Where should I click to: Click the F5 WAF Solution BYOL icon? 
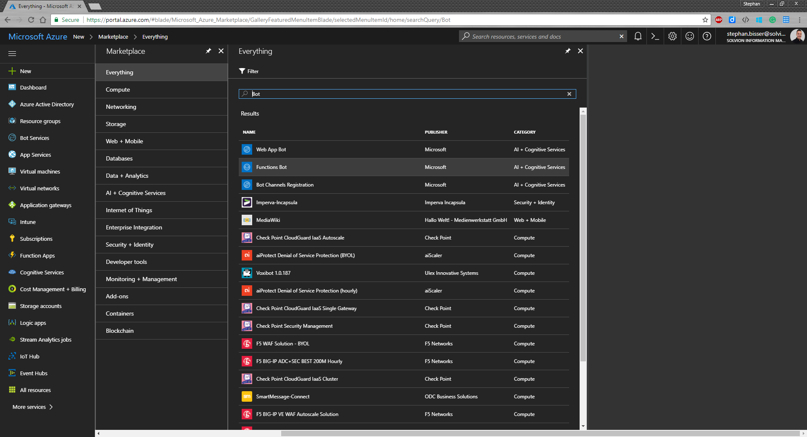(247, 344)
